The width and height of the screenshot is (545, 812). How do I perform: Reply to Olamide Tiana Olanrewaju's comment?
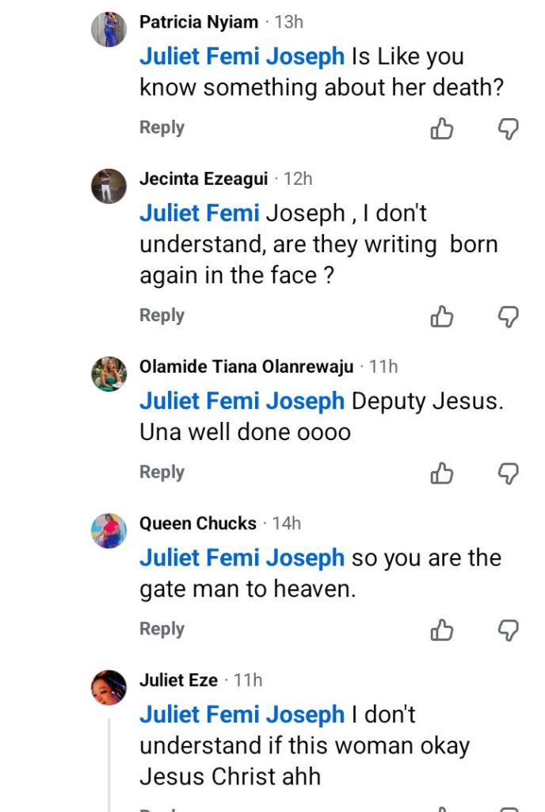click(x=162, y=473)
